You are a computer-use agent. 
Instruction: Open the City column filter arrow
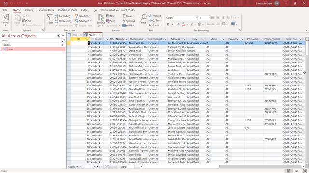204,39
